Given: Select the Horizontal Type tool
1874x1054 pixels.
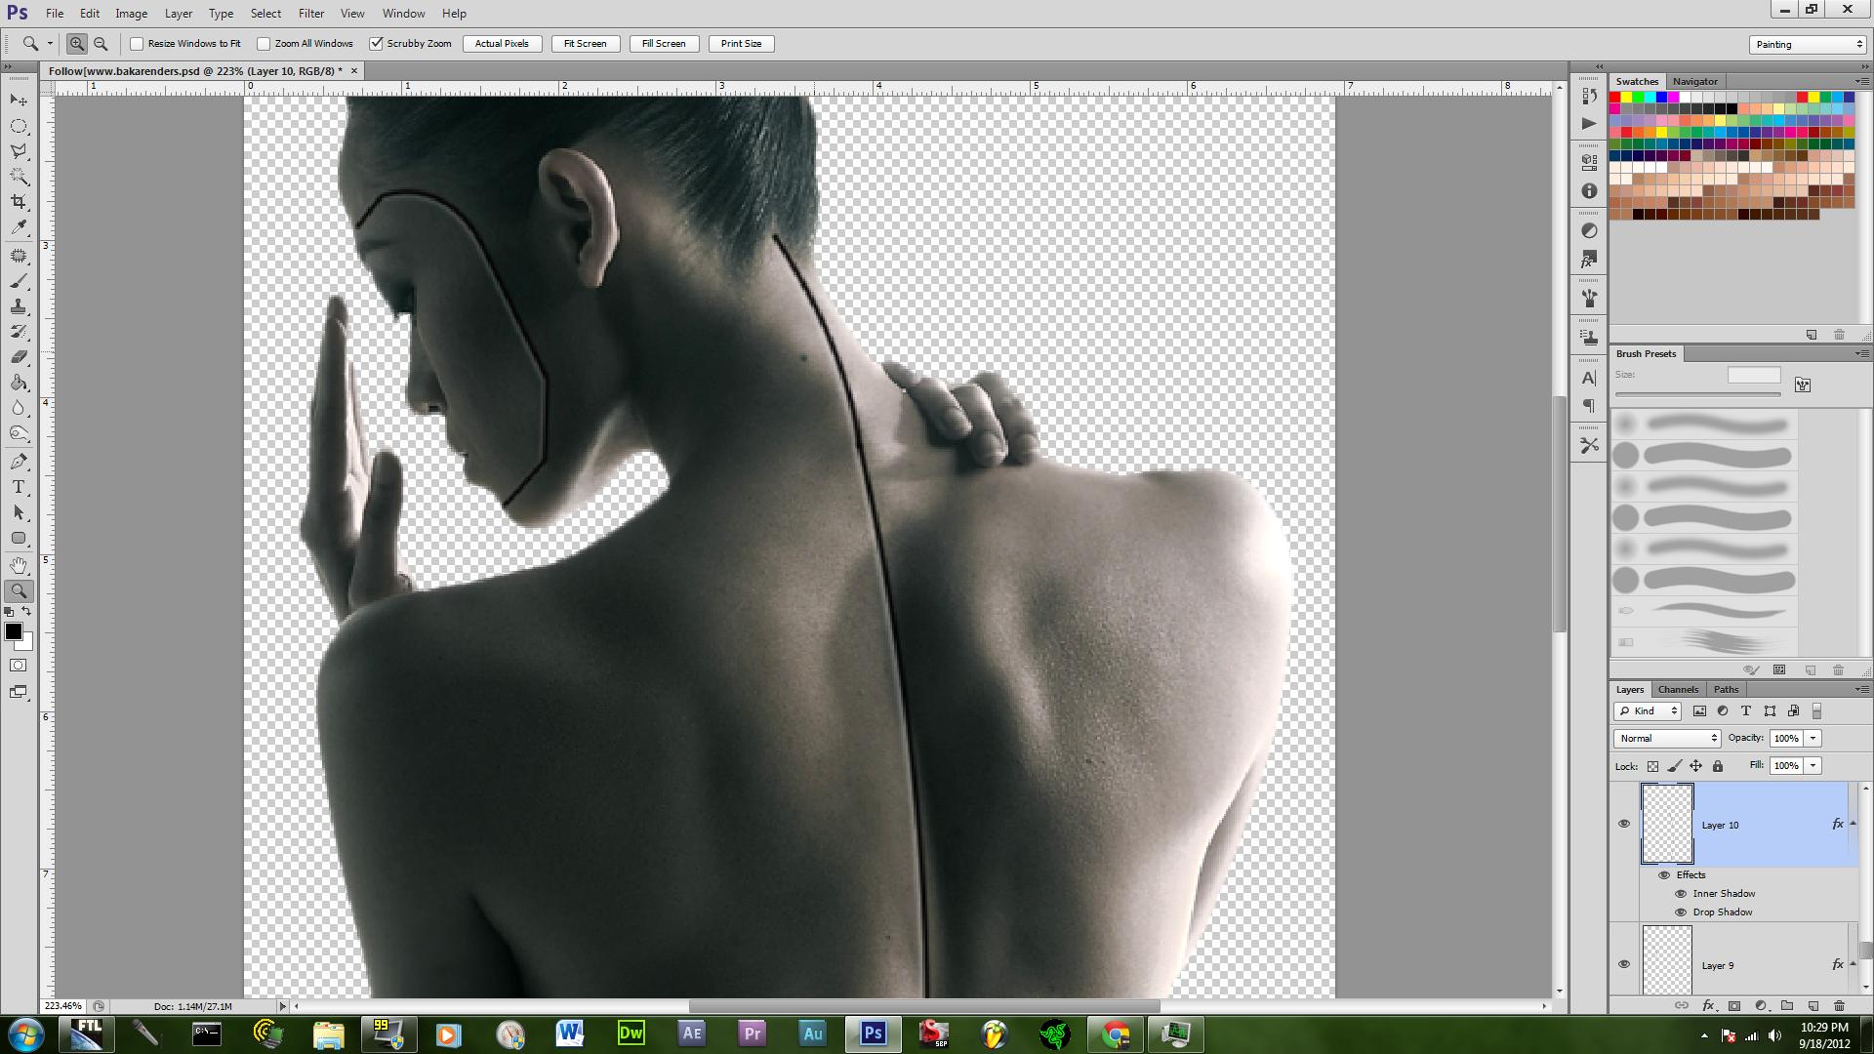Looking at the screenshot, I should (19, 487).
